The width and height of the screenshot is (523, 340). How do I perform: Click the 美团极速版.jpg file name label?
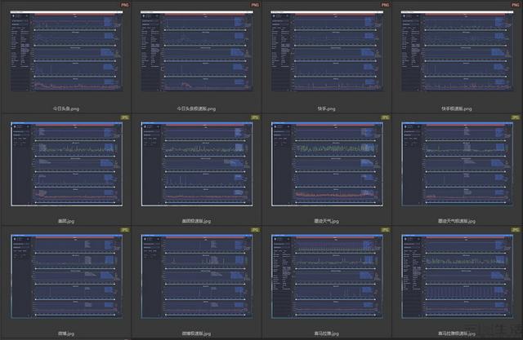(196, 221)
